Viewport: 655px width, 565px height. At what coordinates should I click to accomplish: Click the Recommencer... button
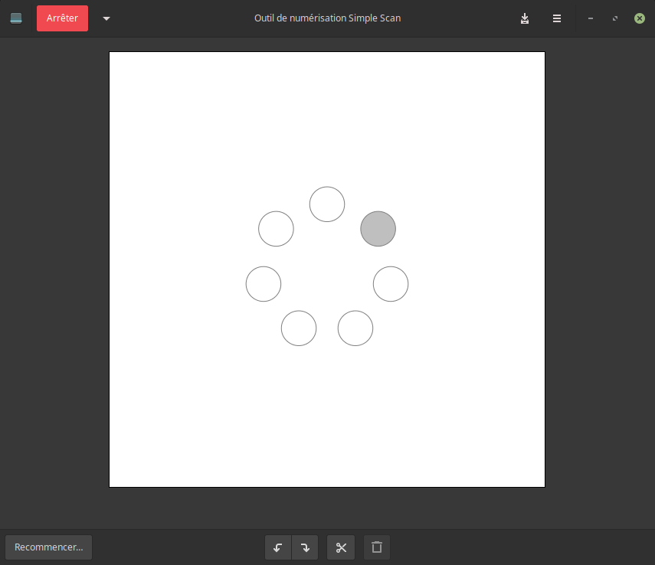click(48, 547)
